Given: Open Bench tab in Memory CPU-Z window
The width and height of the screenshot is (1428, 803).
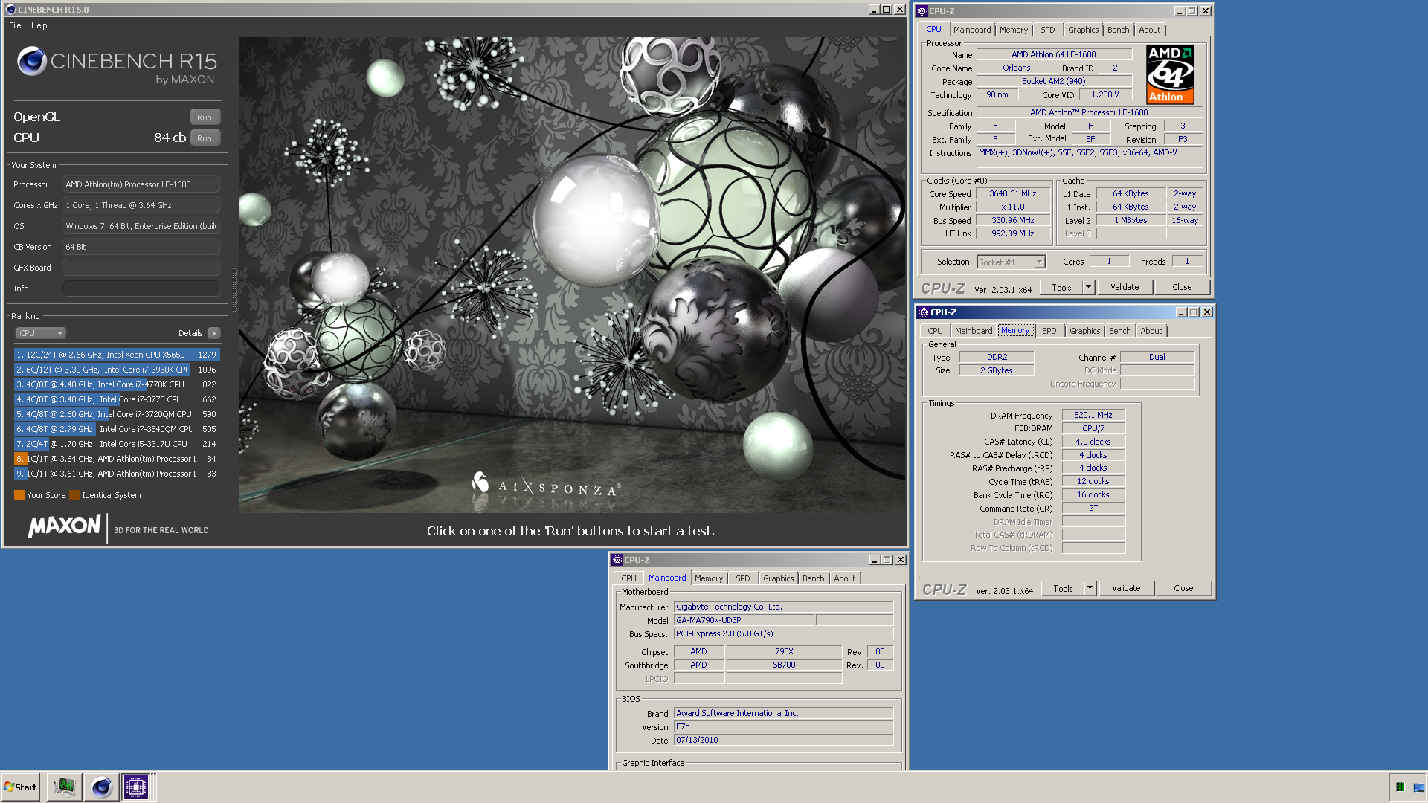Looking at the screenshot, I should pyautogui.click(x=1119, y=331).
